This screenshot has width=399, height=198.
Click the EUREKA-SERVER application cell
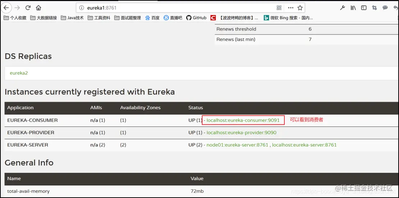[x=28, y=145]
